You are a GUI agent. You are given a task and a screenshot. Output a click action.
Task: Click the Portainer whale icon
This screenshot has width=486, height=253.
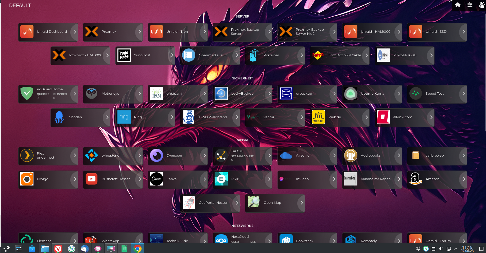(253, 55)
